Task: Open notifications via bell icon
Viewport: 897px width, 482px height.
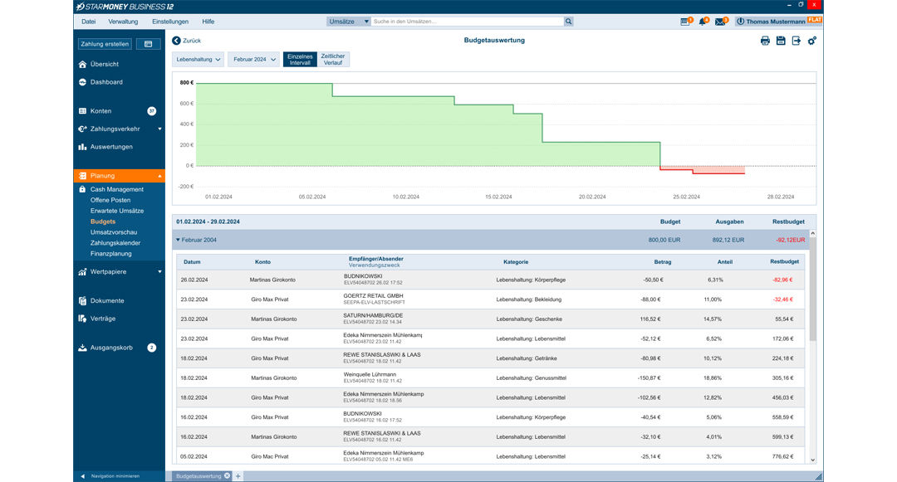Action: tap(702, 21)
